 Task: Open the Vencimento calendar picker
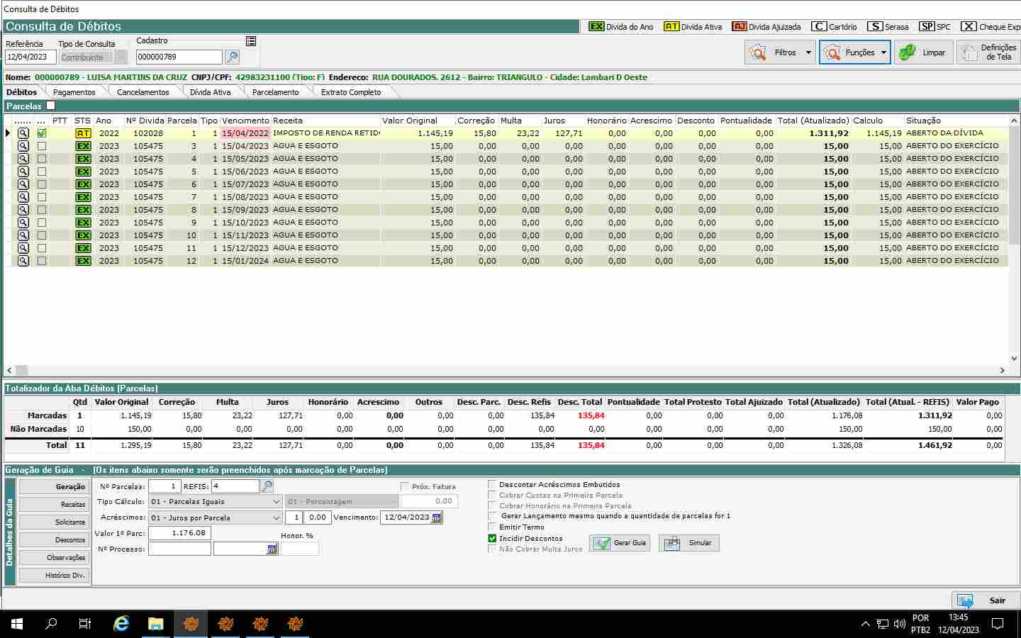pos(437,517)
